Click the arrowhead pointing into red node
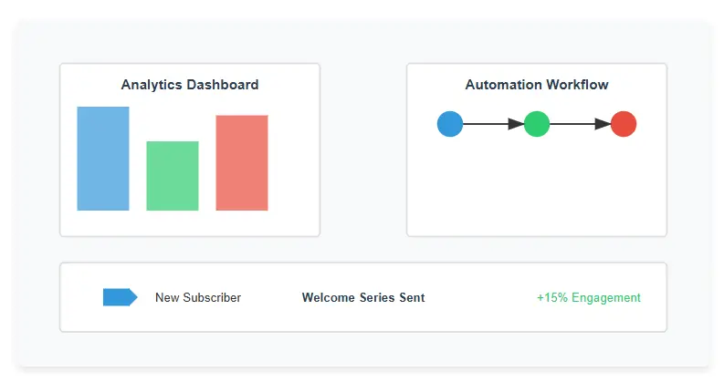This screenshot has height=382, width=724. [x=603, y=124]
